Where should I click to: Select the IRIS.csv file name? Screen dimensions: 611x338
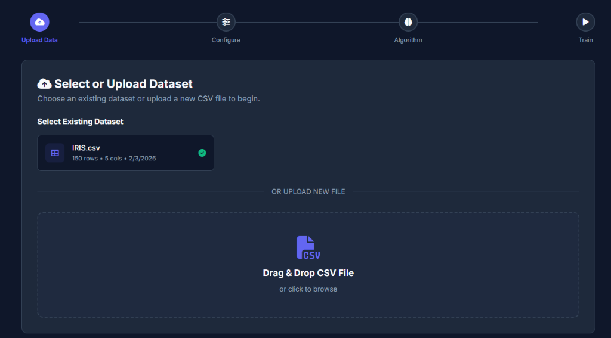click(86, 148)
